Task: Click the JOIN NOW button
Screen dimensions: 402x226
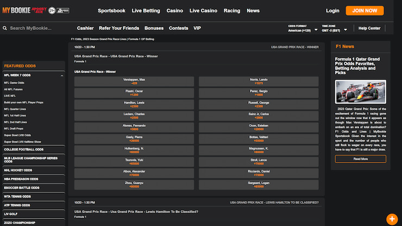Action: (365, 11)
